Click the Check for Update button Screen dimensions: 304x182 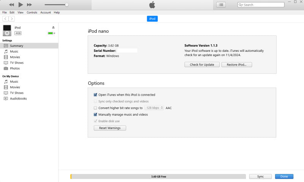[202, 64]
